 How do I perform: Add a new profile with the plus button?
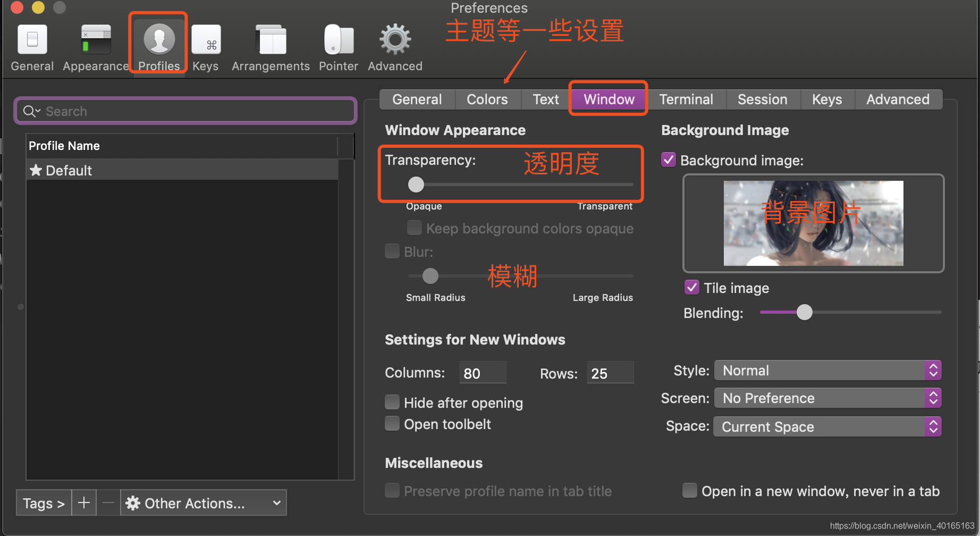(83, 502)
